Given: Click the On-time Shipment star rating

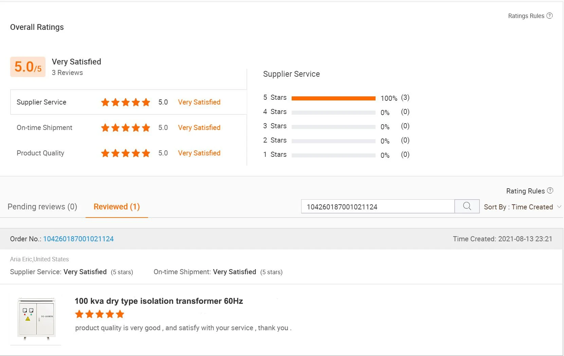Looking at the screenshot, I should coord(125,128).
